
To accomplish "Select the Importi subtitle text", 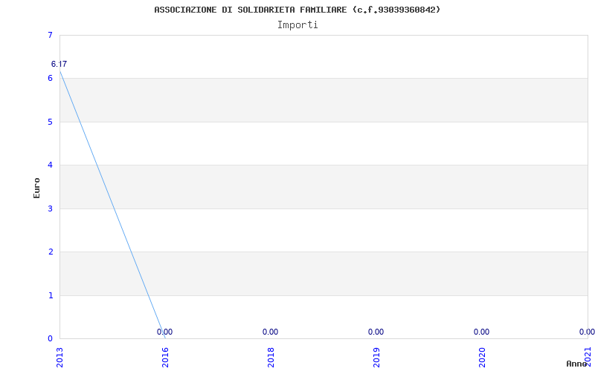I will (x=297, y=25).
